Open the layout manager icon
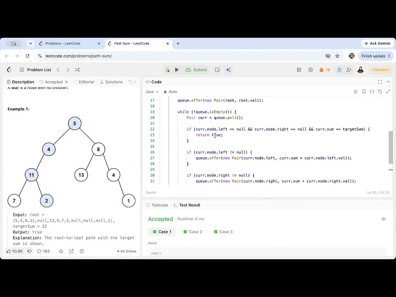This screenshot has height=297, width=396. [x=299, y=70]
